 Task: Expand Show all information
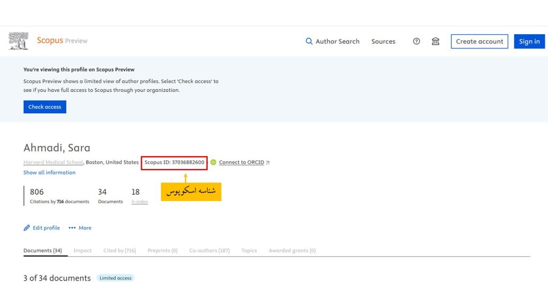click(49, 173)
